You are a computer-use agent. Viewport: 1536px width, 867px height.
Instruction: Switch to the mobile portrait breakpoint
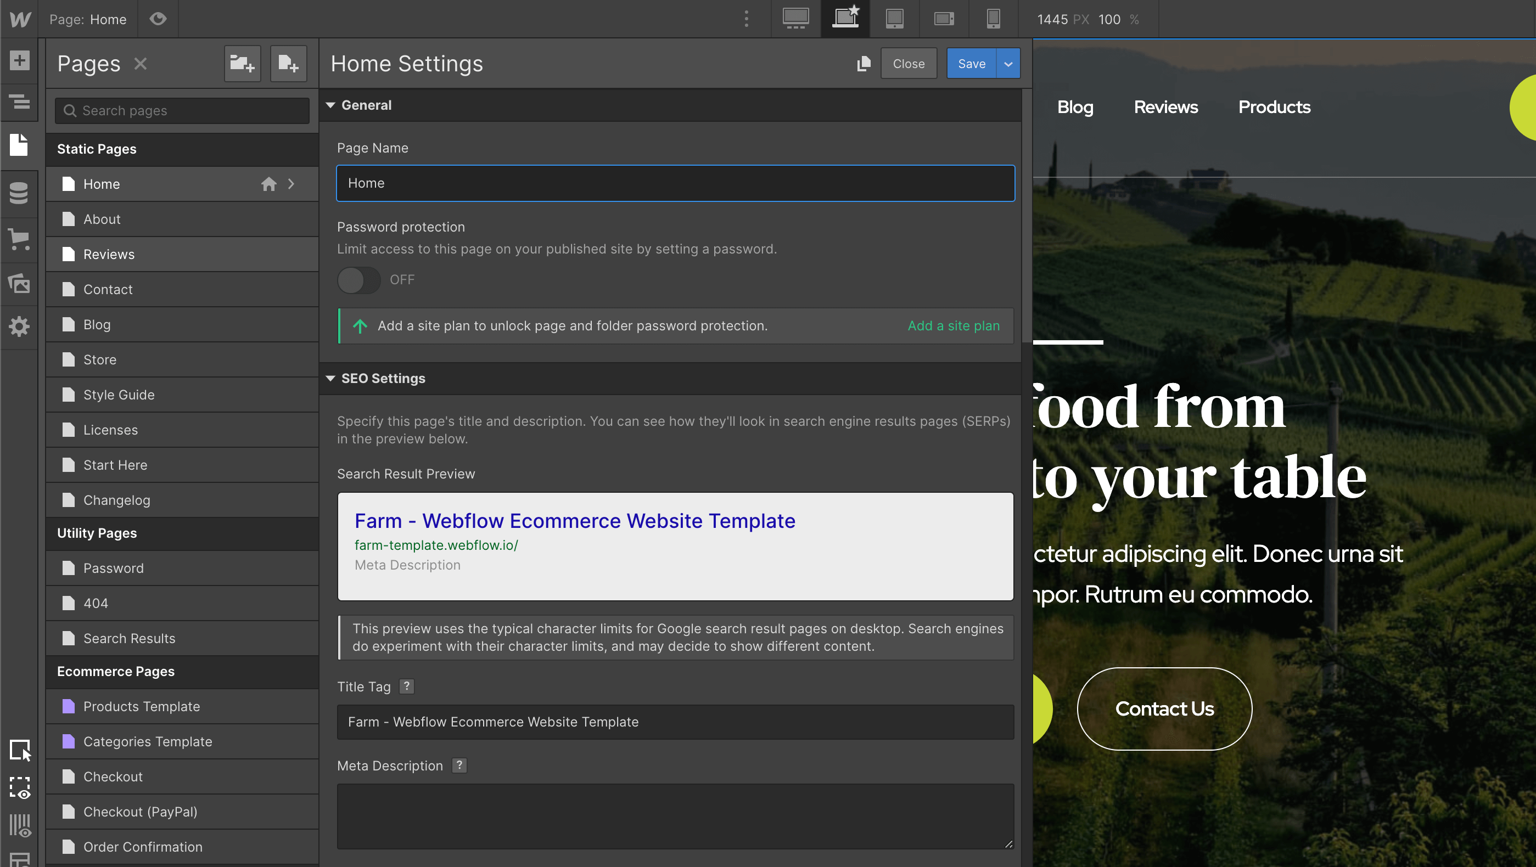[993, 19]
